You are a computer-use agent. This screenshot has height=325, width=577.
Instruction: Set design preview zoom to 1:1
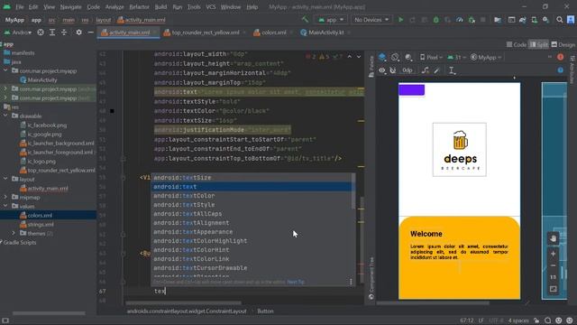(553, 277)
